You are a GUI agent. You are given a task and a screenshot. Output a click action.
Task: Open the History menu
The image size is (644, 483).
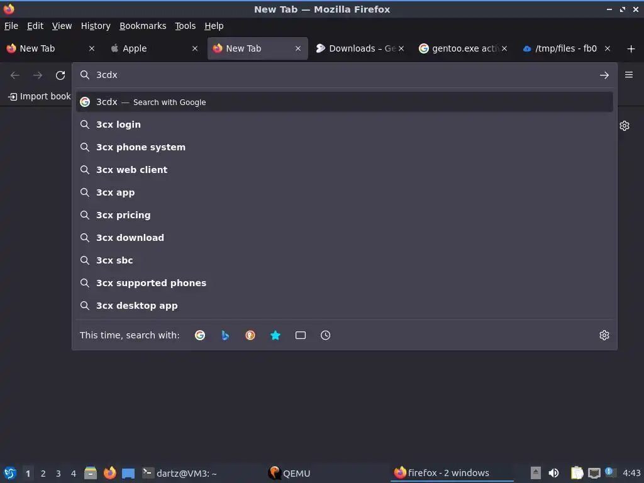(96, 26)
